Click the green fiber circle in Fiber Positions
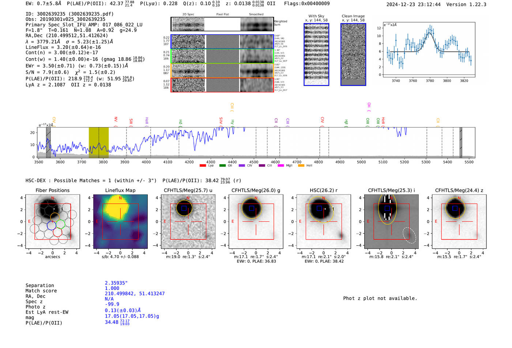Screen dimensions: 512x348 60,224
